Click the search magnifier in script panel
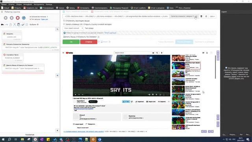The image size is (252, 142). [x=57, y=29]
